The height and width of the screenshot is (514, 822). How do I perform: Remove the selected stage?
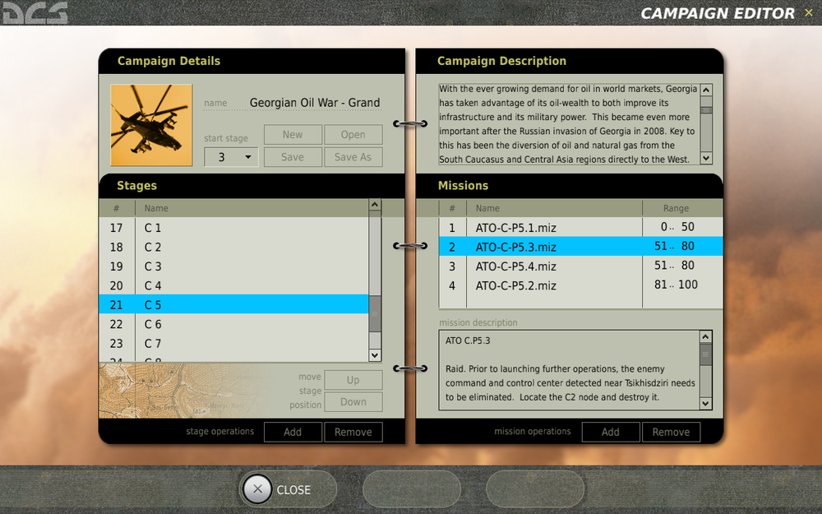coord(353,433)
